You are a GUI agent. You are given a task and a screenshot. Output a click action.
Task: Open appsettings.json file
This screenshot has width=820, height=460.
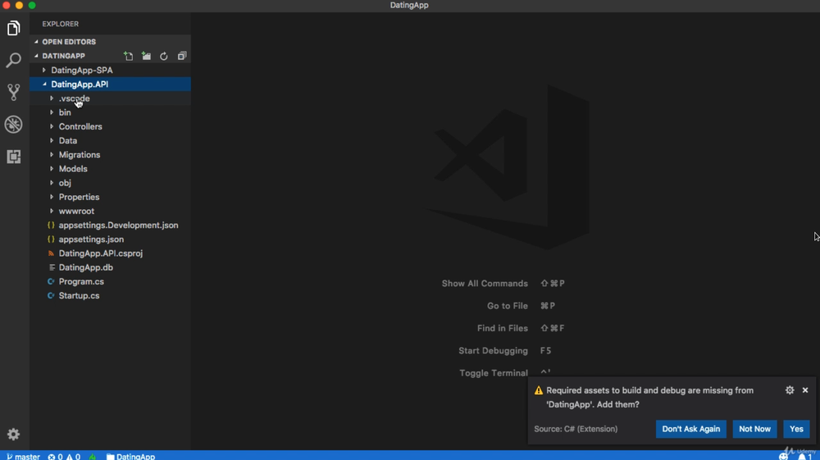[x=111, y=239]
